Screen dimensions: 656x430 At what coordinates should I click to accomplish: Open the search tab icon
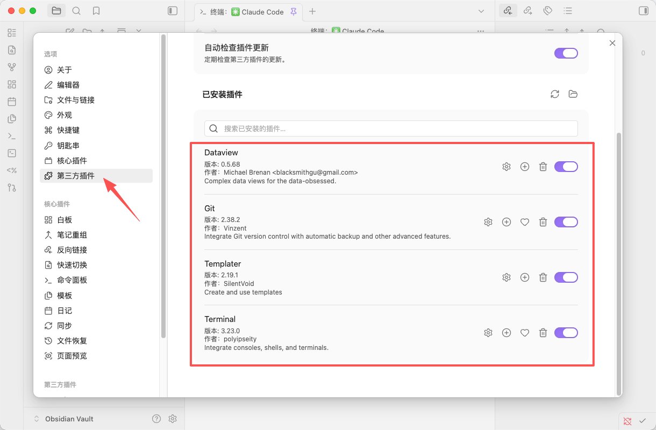76,11
